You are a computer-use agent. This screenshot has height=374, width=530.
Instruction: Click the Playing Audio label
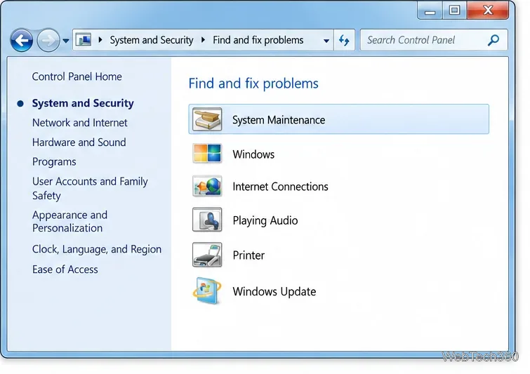click(265, 220)
